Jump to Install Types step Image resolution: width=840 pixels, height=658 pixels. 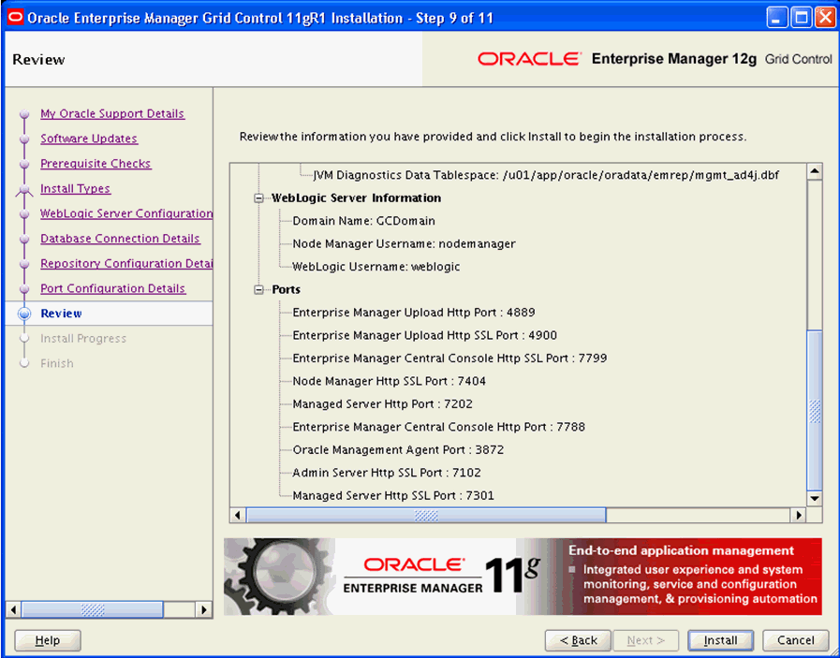point(76,188)
